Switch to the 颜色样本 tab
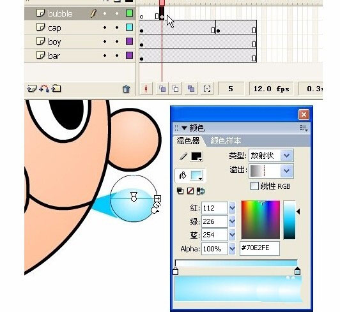The width and height of the screenshot is (340, 312). click(x=226, y=141)
